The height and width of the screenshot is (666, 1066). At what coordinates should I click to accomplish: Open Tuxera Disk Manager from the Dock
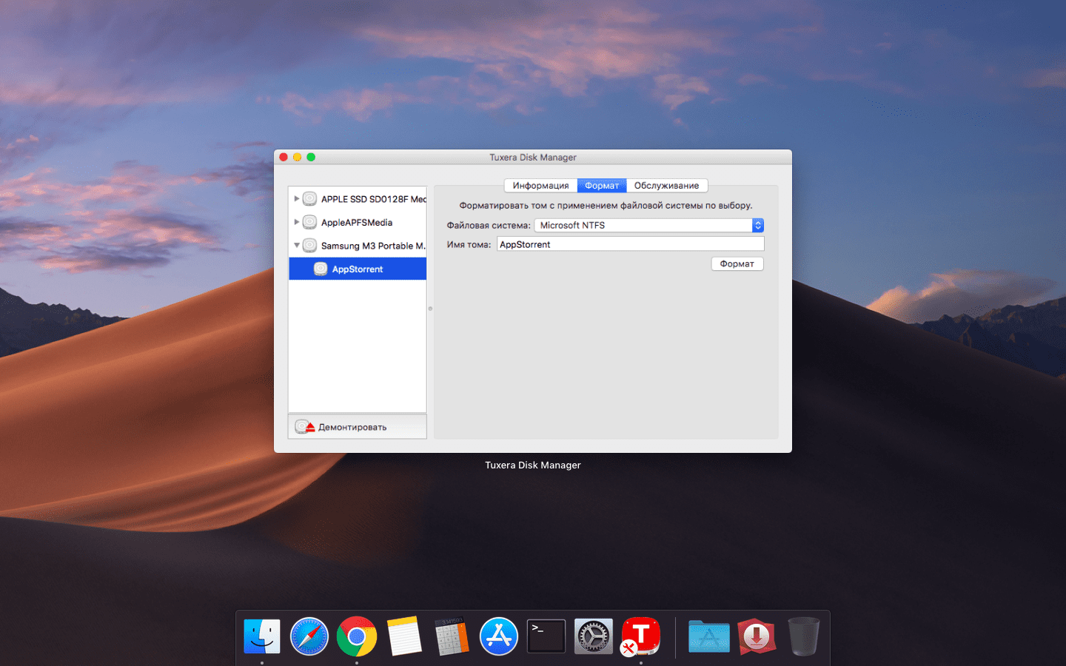pos(640,636)
